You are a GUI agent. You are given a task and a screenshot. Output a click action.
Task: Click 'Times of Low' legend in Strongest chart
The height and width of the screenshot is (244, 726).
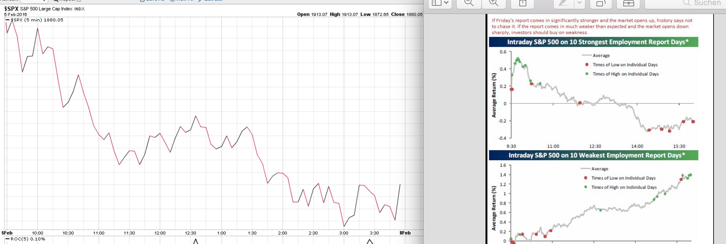[x=621, y=65]
